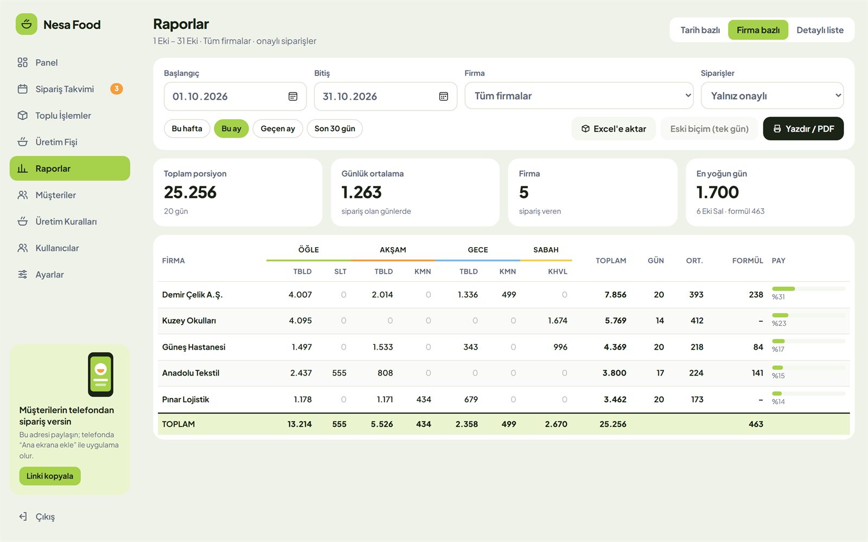
Task: Click the Günlük ortalama value 1.263
Action: [x=362, y=192]
